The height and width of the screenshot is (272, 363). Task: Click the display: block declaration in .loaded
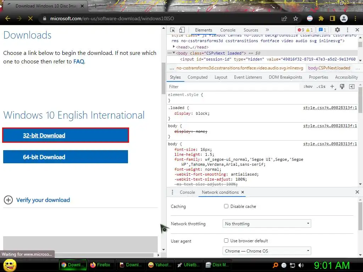tap(192, 113)
